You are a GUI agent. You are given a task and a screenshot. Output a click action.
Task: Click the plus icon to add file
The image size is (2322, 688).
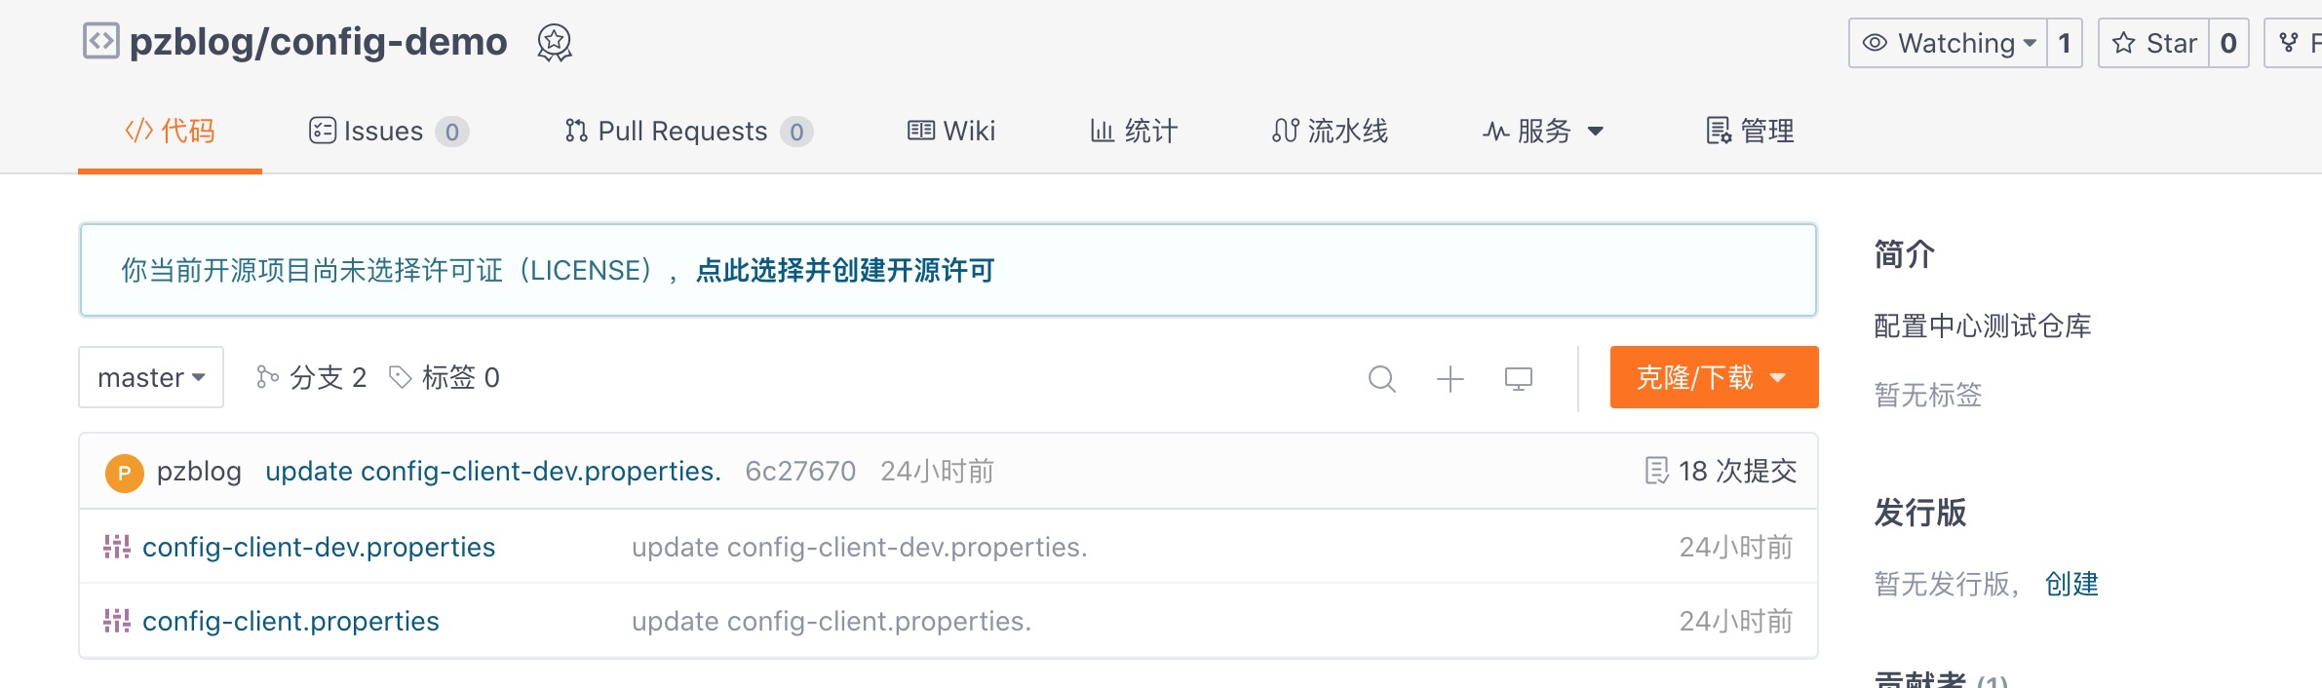click(1451, 378)
